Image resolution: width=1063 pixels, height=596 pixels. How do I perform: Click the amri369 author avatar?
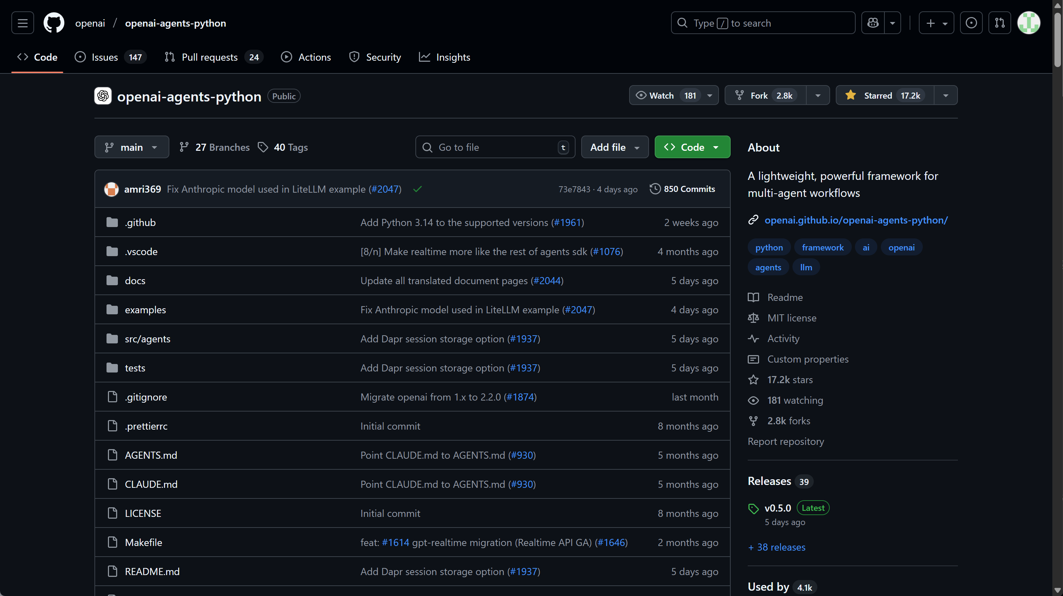111,189
